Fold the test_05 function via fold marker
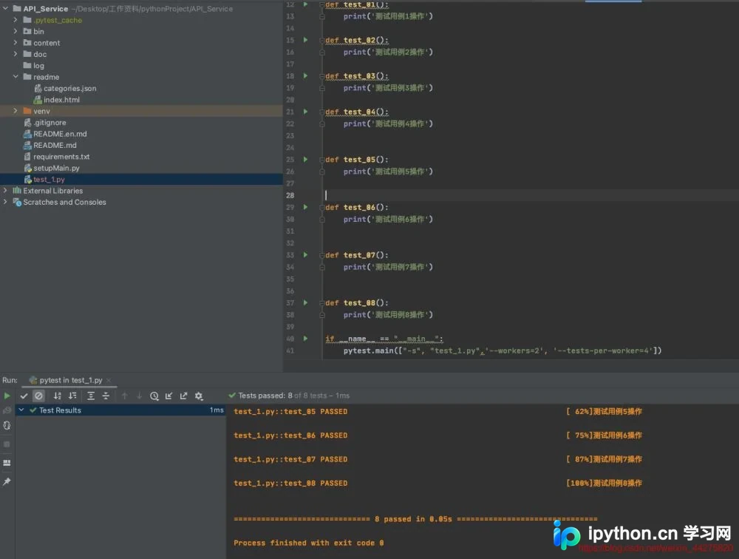The image size is (739, 559). coord(322,160)
